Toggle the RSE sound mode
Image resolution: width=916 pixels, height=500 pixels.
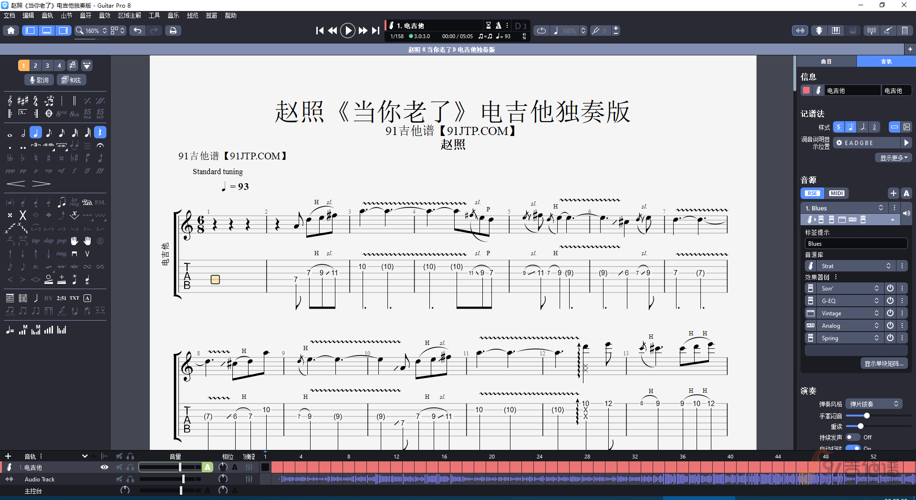(x=812, y=193)
